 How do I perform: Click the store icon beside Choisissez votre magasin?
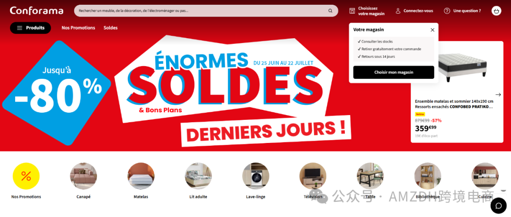[x=352, y=11]
